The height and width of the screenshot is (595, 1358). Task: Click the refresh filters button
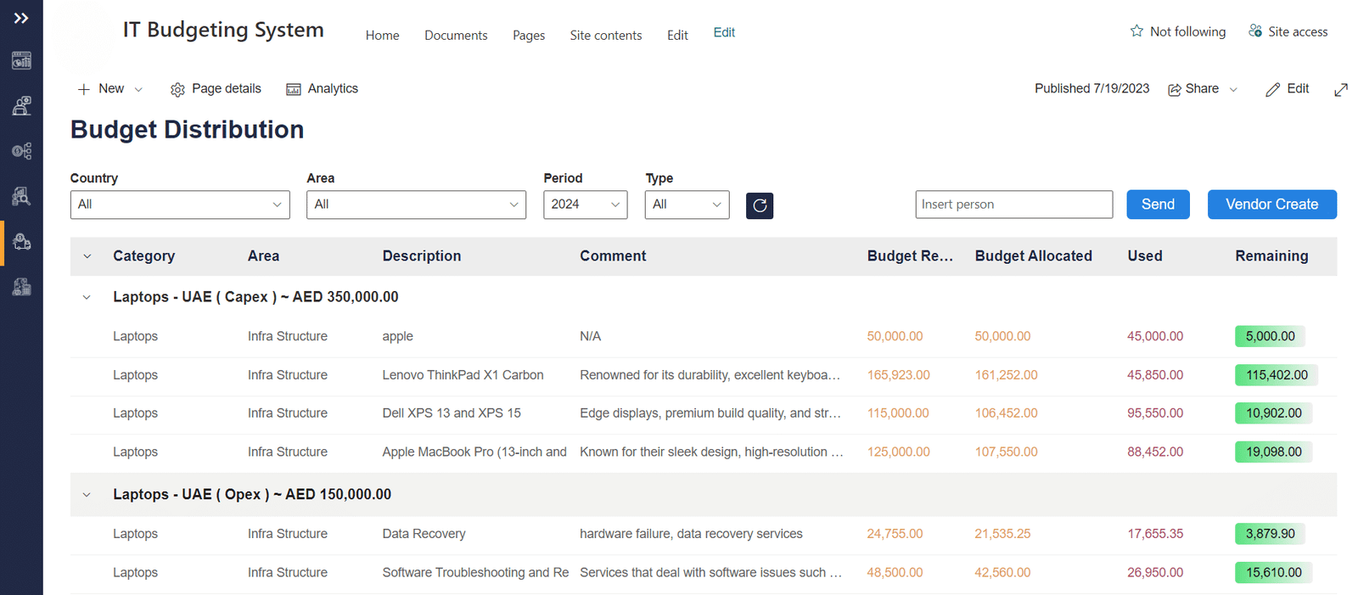(x=760, y=205)
